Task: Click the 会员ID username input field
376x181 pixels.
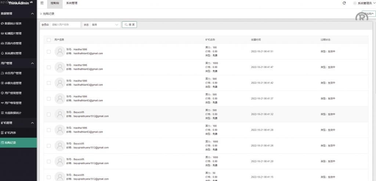Action: [65, 25]
